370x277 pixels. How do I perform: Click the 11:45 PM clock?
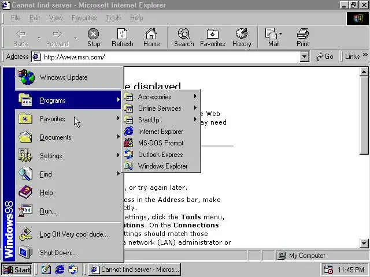tap(351, 269)
